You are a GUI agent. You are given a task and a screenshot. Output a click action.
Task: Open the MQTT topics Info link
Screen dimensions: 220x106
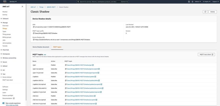coord(45,55)
